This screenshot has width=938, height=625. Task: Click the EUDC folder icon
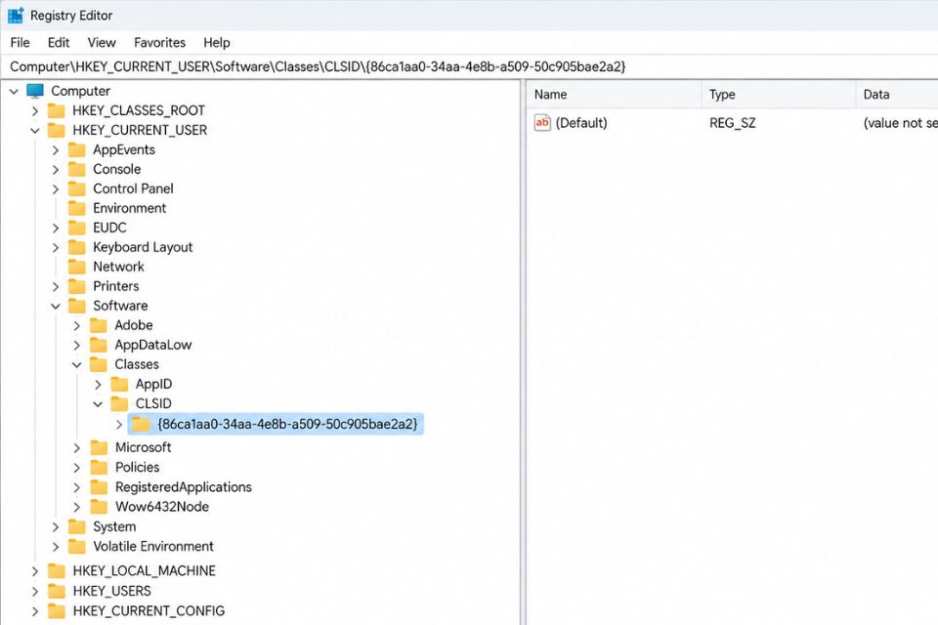(76, 228)
